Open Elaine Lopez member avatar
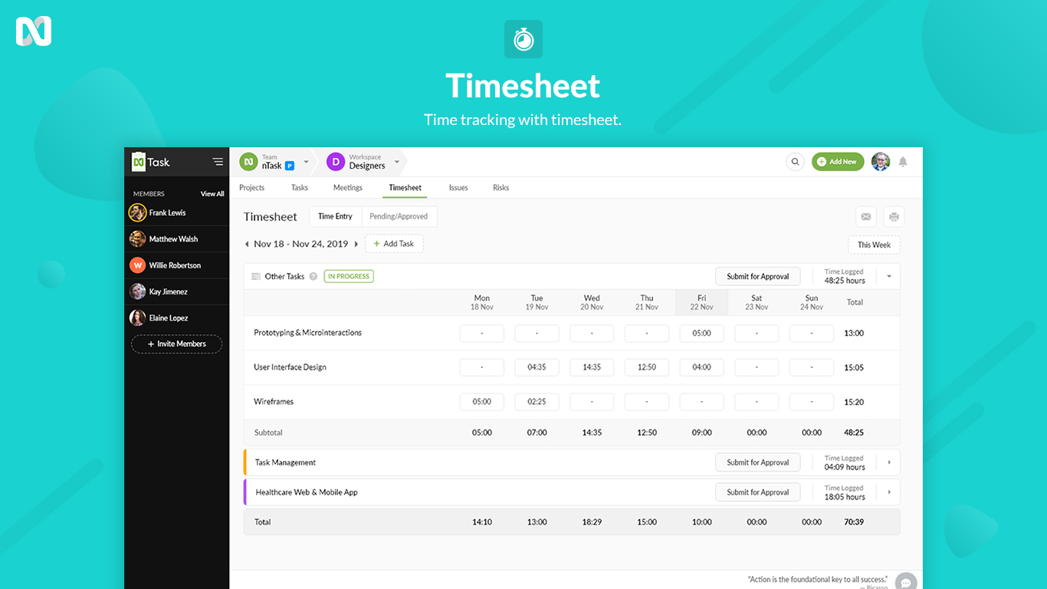Screen dimensions: 1047x589 [x=138, y=318]
